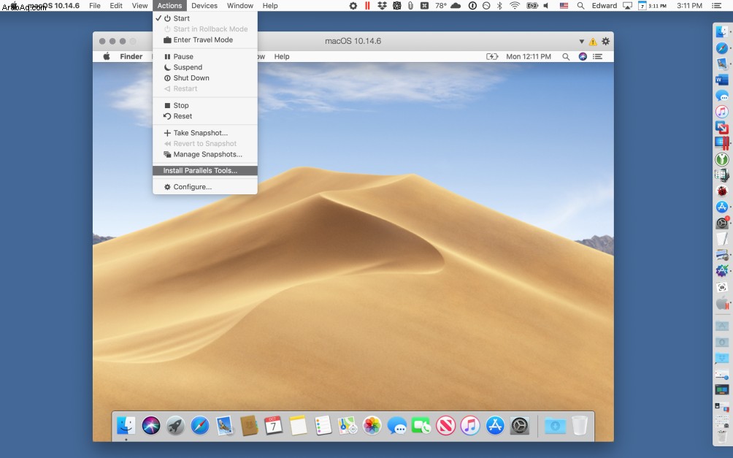This screenshot has width=733, height=458.
Task: Open iTunes in the guest Dock
Action: pyautogui.click(x=470, y=426)
